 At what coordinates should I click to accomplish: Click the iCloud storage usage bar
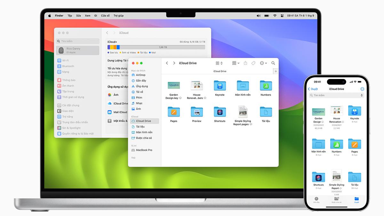pos(156,47)
